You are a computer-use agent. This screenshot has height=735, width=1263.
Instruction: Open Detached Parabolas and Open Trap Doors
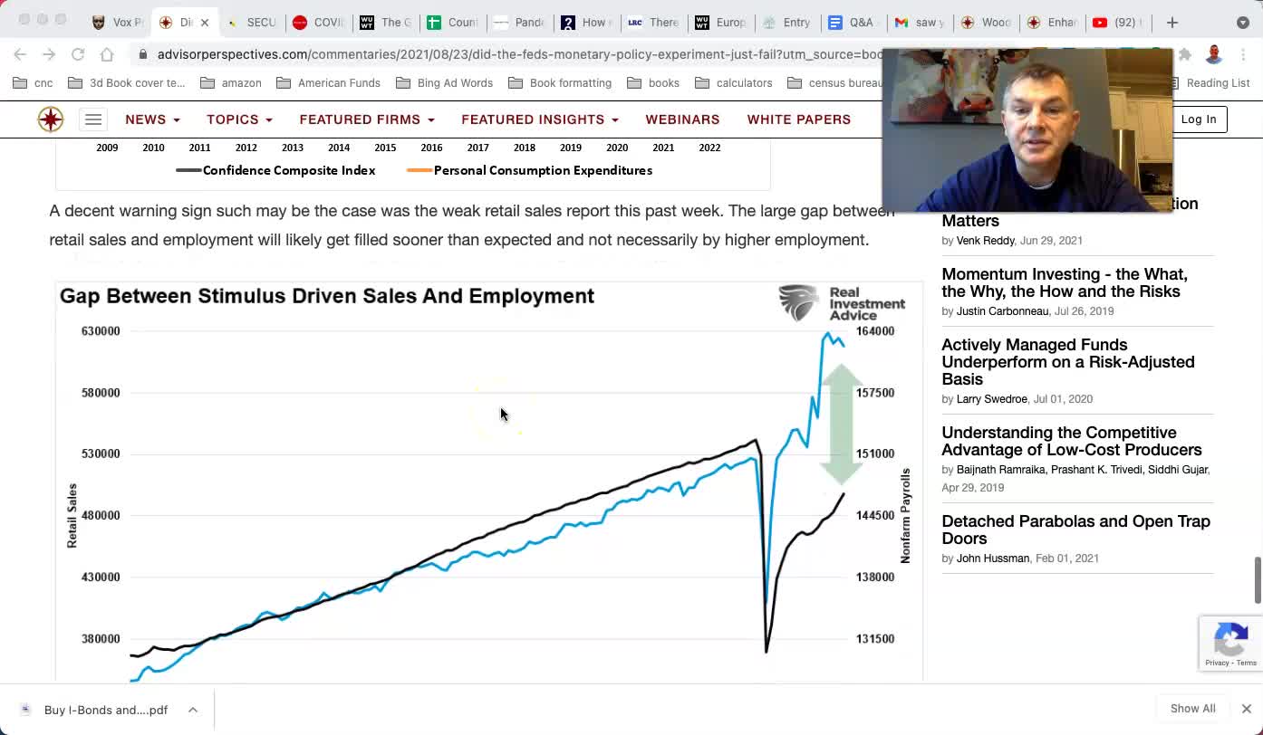tap(1075, 530)
